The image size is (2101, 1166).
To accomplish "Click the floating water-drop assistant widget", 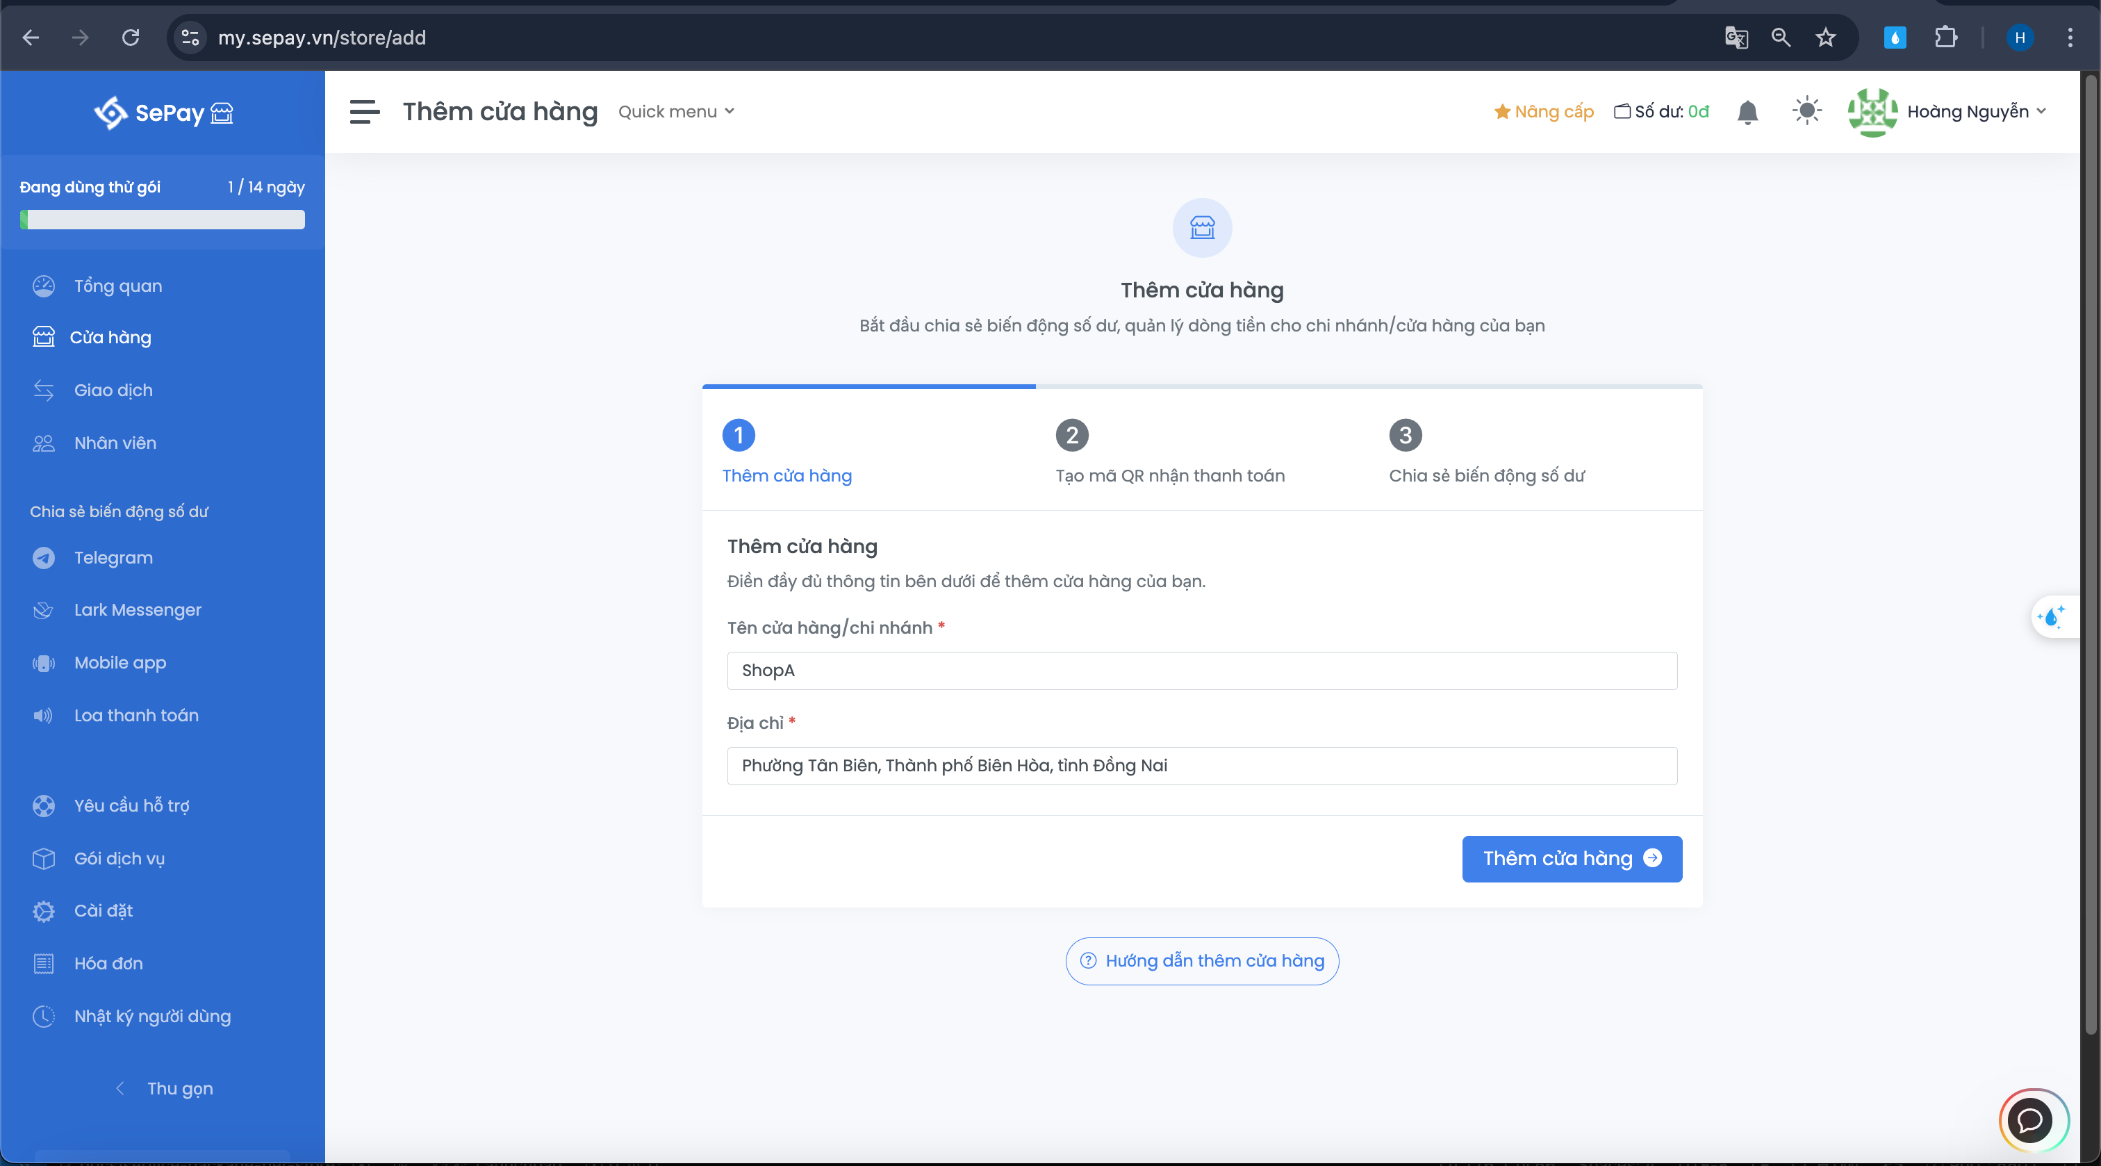I will click(x=2052, y=617).
